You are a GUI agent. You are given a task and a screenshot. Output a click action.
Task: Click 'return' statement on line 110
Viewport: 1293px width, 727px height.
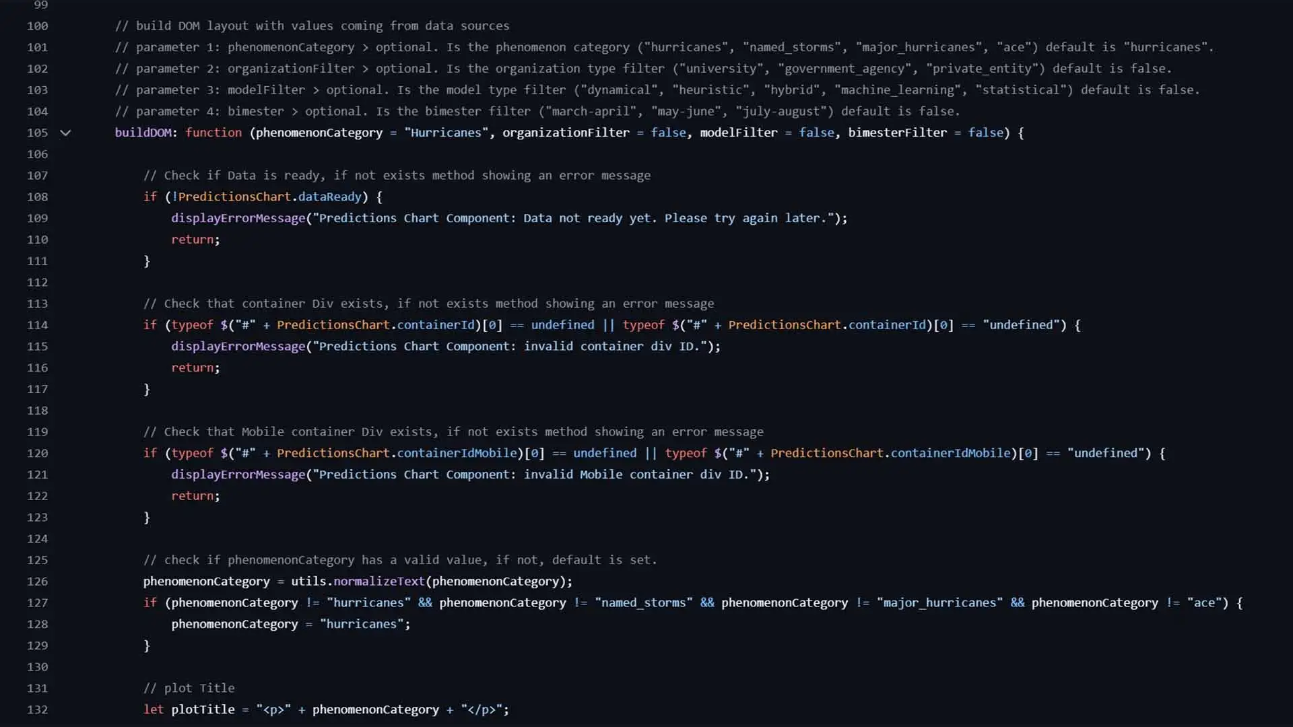192,240
